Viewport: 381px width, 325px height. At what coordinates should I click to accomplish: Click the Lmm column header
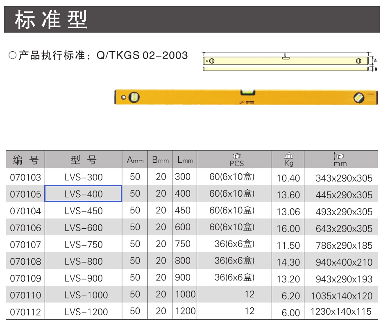185,160
